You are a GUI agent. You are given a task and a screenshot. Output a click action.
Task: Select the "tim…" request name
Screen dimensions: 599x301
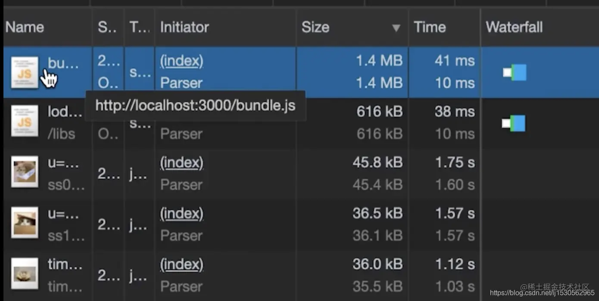tap(65, 264)
